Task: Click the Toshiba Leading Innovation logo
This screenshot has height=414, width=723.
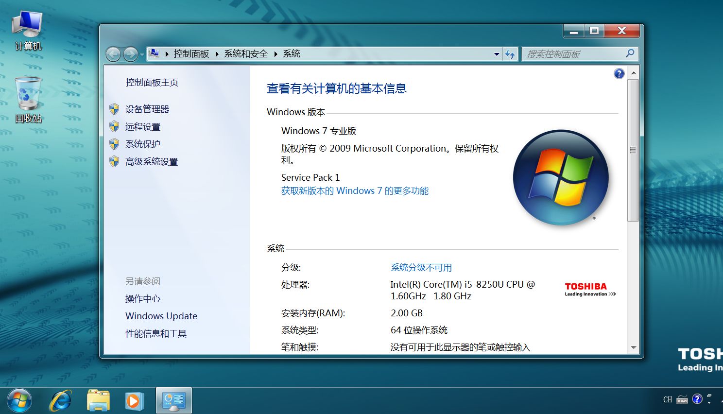Action: pyautogui.click(x=590, y=289)
